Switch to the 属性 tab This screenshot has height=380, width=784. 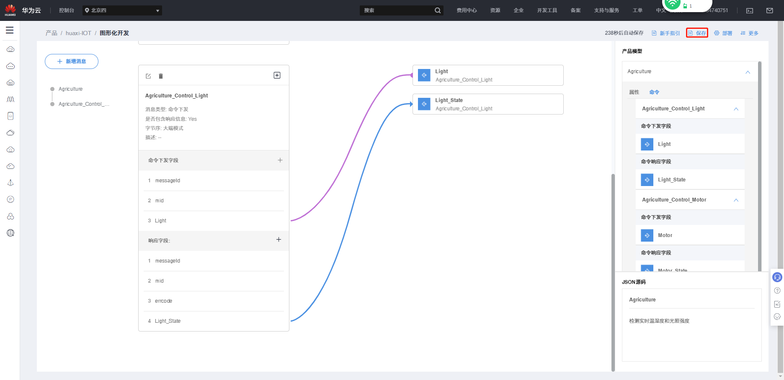(634, 92)
